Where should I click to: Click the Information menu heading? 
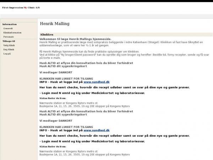pyautogui.click(x=10, y=24)
